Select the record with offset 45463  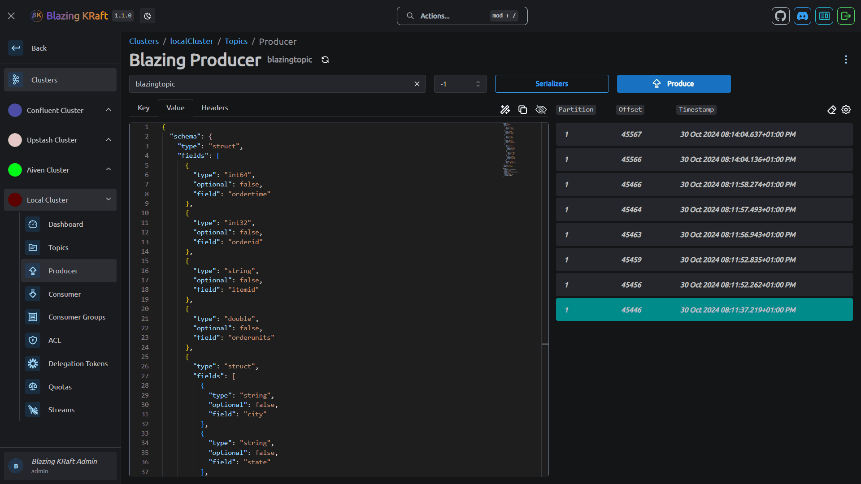pyautogui.click(x=704, y=235)
